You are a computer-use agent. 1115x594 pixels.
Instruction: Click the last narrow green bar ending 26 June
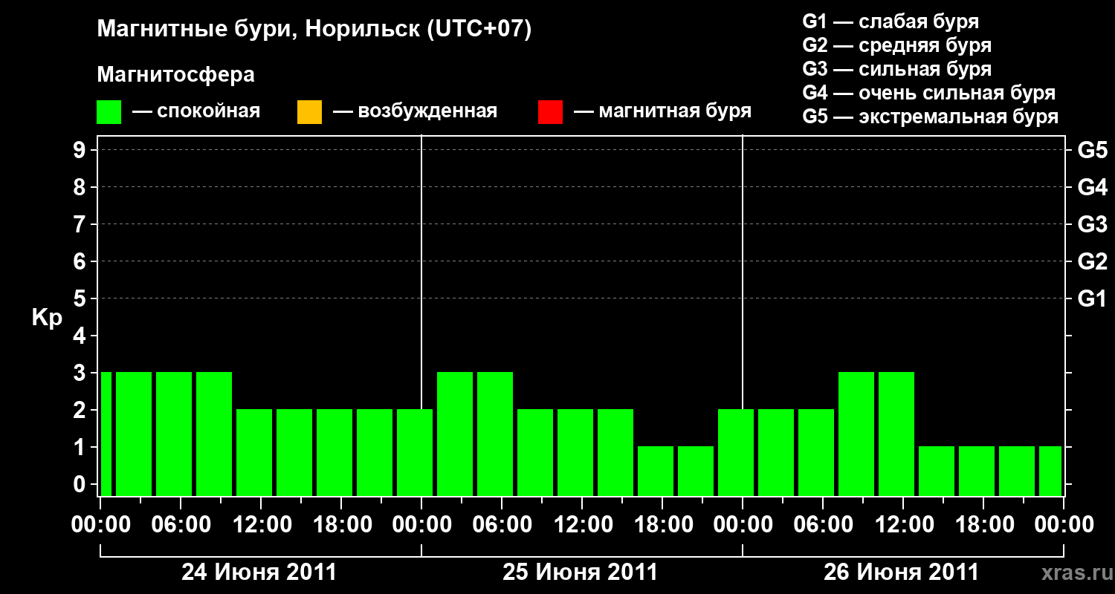(1050, 471)
